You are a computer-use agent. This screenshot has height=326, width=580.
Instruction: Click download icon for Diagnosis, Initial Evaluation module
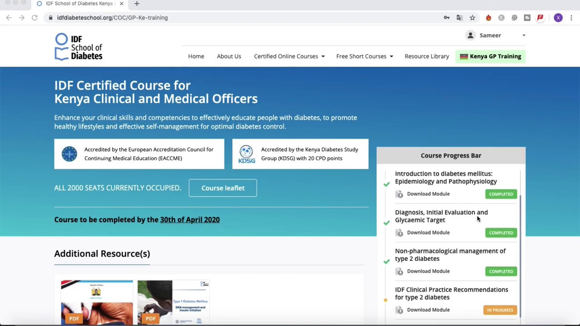coord(399,232)
